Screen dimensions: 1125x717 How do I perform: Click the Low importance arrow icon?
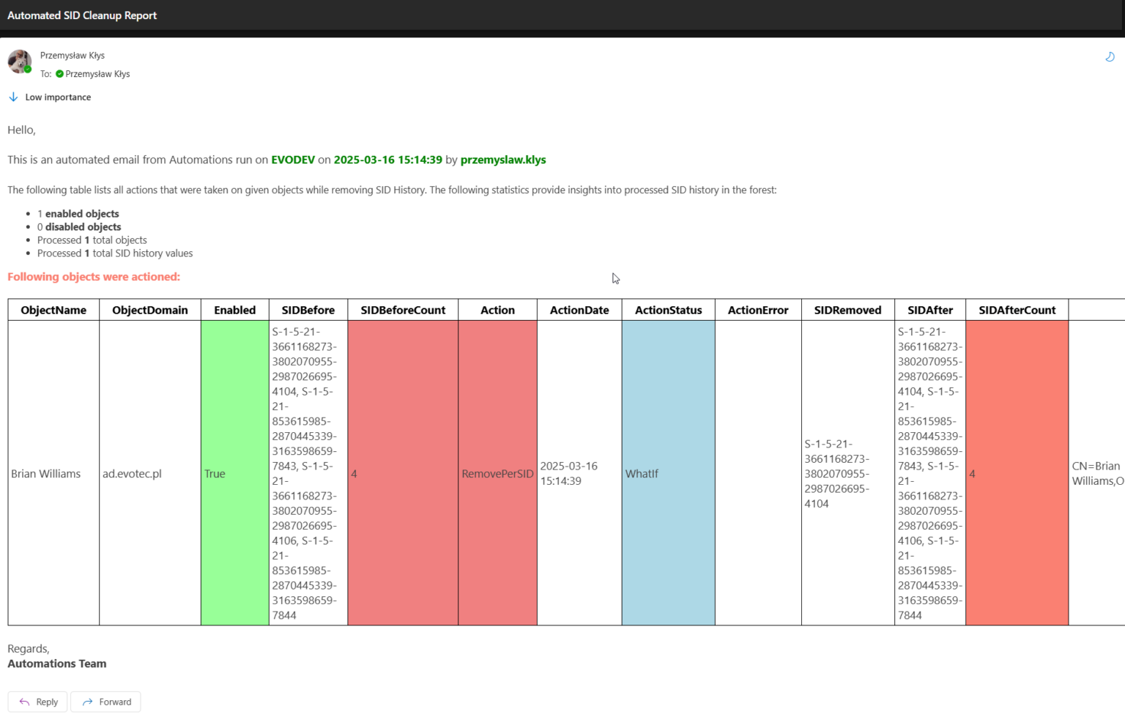(13, 96)
